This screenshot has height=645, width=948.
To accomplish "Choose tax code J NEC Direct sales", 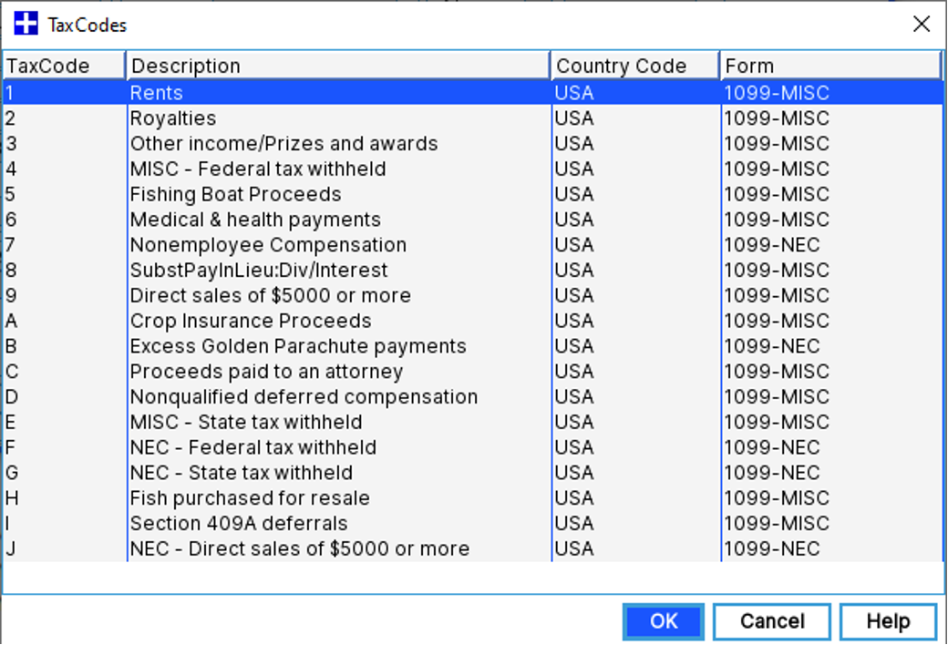I will 273,548.
